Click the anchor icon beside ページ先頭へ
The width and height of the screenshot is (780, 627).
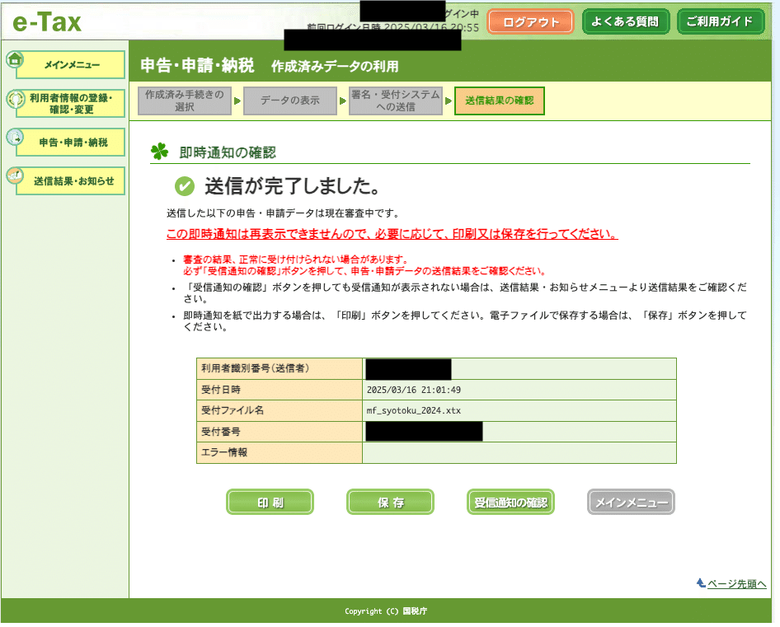700,582
